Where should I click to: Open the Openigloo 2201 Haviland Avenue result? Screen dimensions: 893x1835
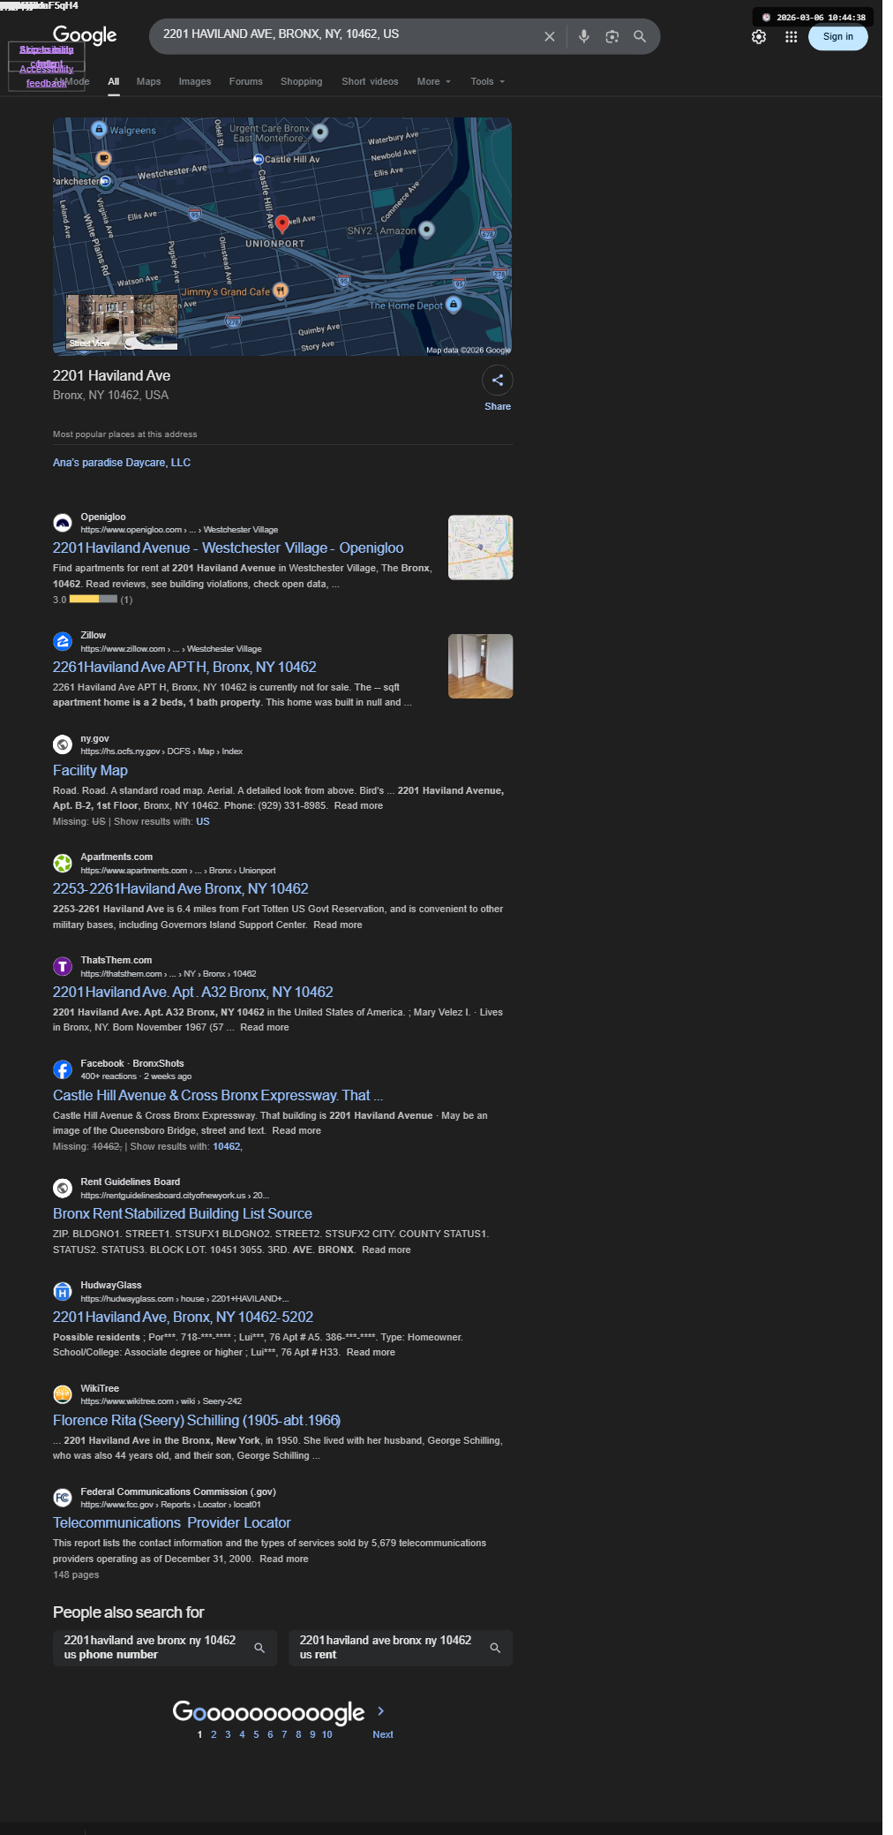pyautogui.click(x=228, y=547)
